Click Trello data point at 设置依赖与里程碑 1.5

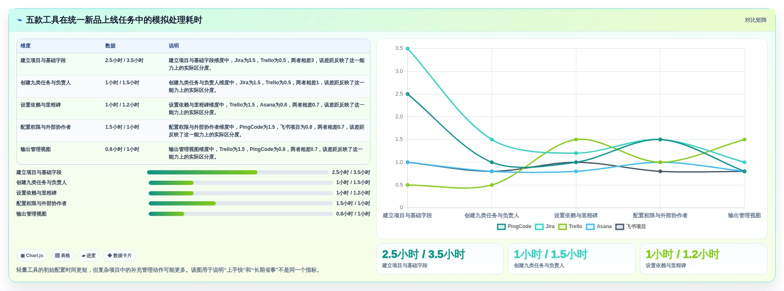tap(576, 140)
